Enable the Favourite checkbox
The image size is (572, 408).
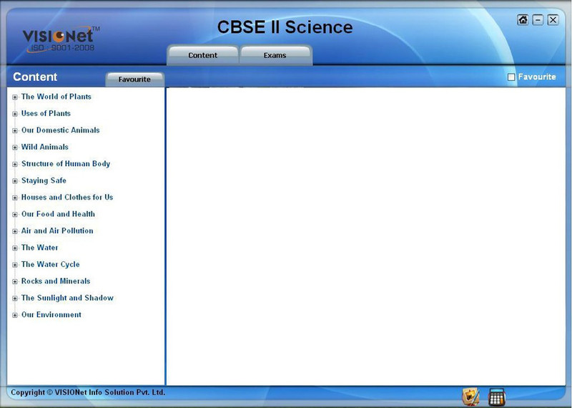tap(511, 77)
